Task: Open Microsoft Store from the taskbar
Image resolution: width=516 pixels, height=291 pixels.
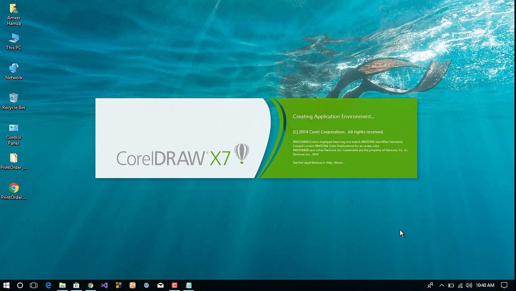Action: coord(76,285)
